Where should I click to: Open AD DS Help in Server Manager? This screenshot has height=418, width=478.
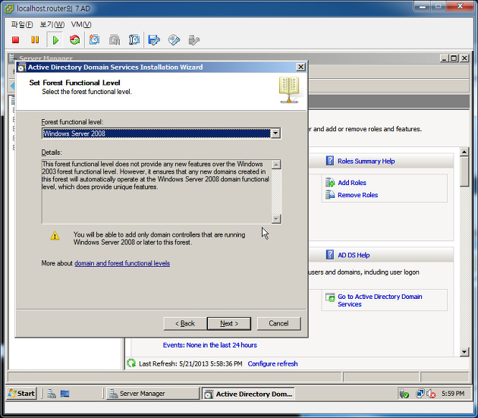[354, 255]
